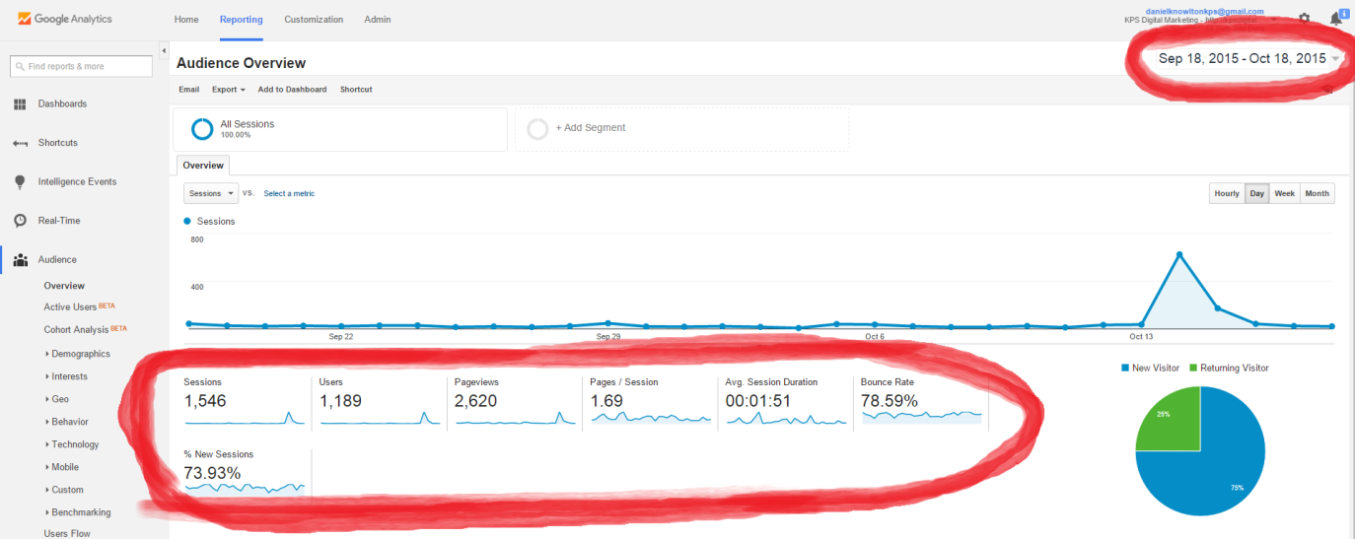Viewport: 1355px width, 539px height.
Task: Set graph granularity to Week
Action: 1284,193
